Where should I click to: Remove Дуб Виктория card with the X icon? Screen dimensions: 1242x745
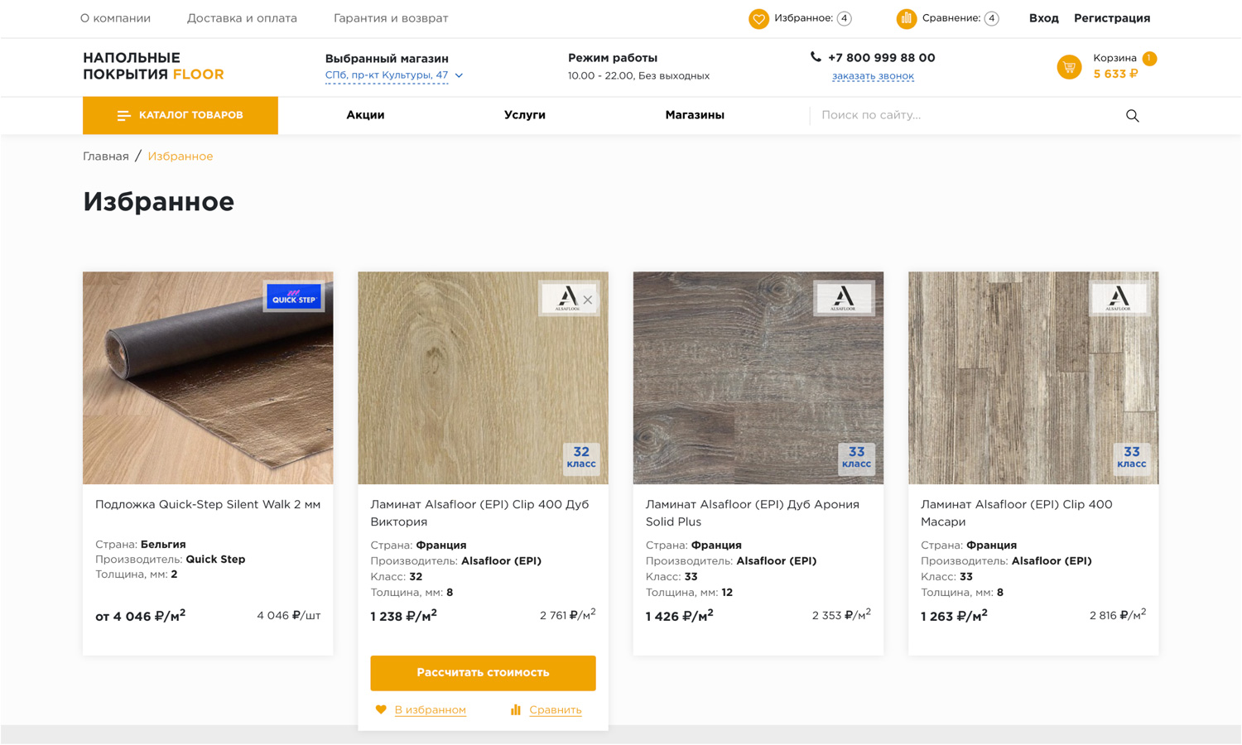[x=588, y=300]
